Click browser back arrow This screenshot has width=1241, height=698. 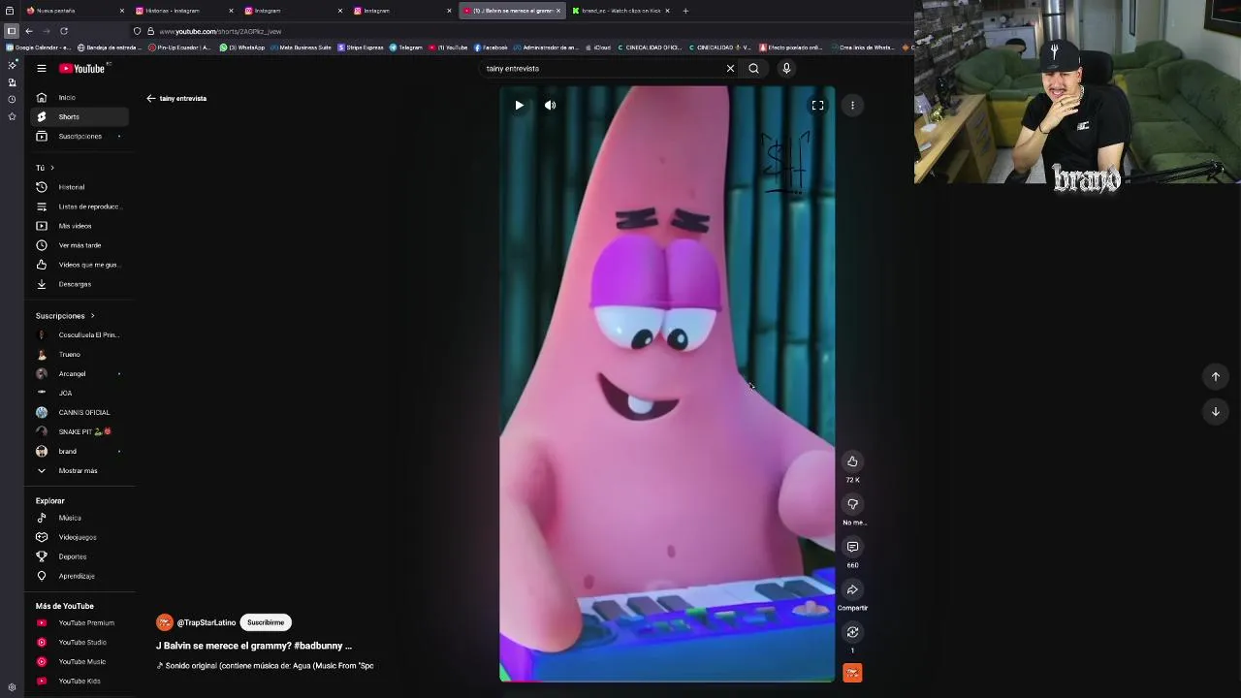[x=29, y=31]
